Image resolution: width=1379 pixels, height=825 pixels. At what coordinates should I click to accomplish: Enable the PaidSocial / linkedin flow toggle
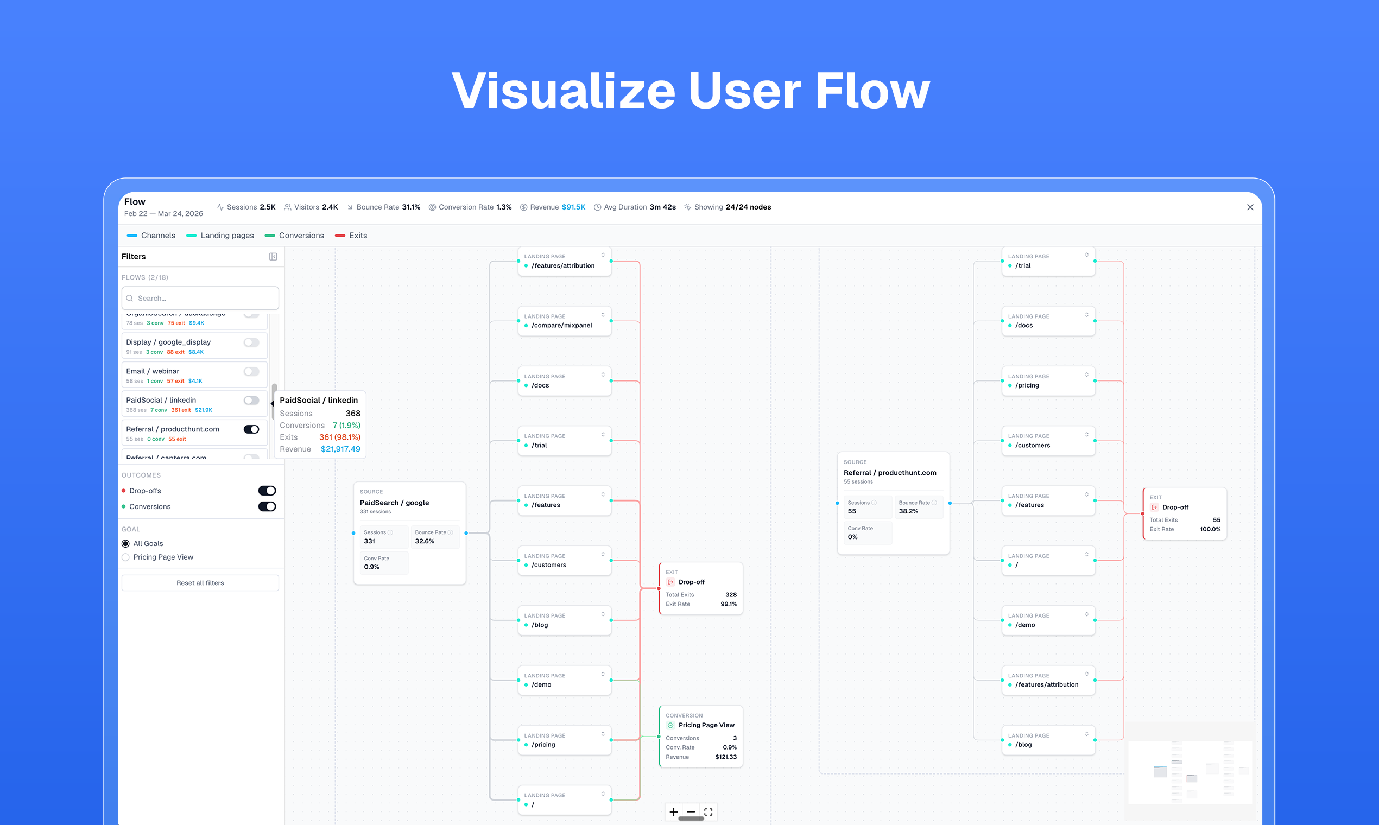click(x=251, y=400)
